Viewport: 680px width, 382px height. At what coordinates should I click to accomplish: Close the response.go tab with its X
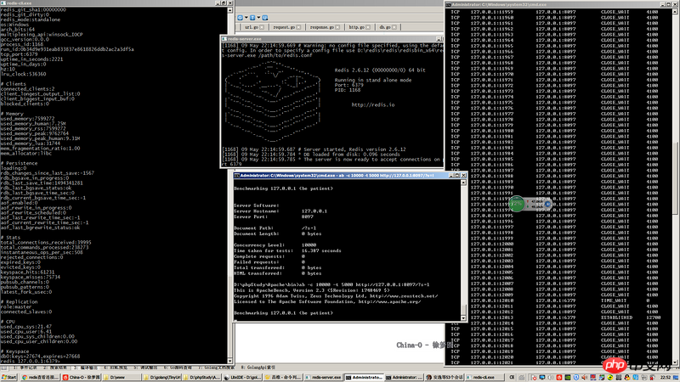pyautogui.click(x=337, y=27)
